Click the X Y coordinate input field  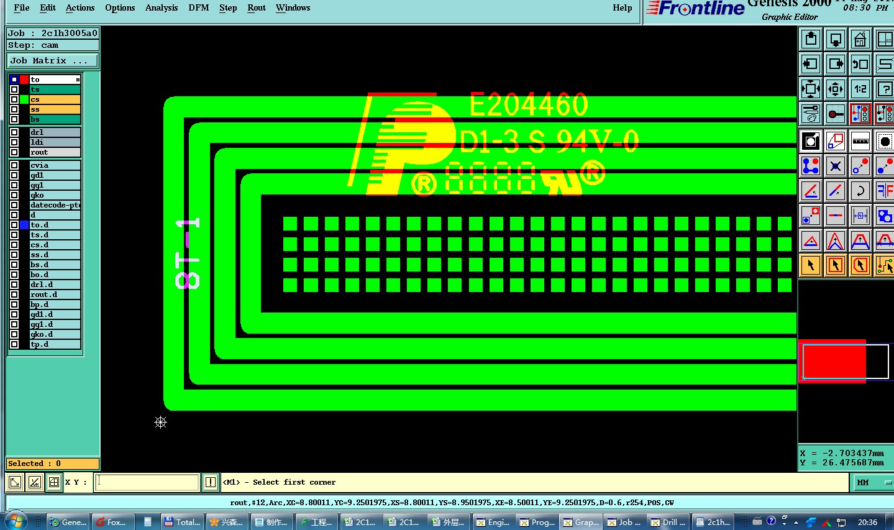(x=147, y=482)
